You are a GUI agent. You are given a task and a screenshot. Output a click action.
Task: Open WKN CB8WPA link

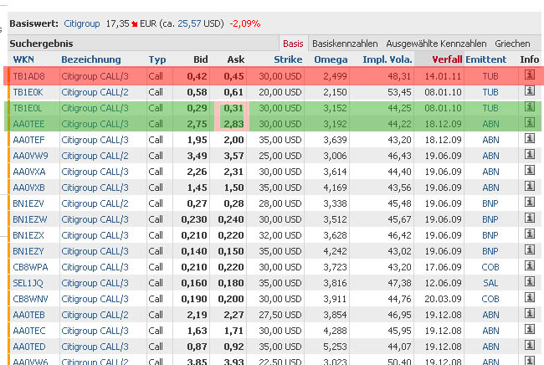[x=30, y=267]
